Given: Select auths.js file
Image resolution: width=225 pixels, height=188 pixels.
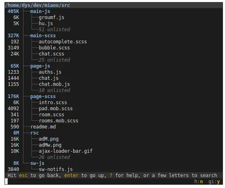Looking at the screenshot, I should pos(50,72).
